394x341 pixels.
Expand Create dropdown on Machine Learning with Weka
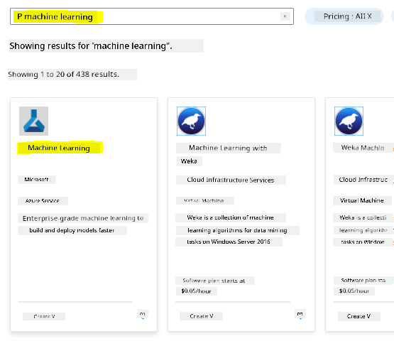coord(202,316)
